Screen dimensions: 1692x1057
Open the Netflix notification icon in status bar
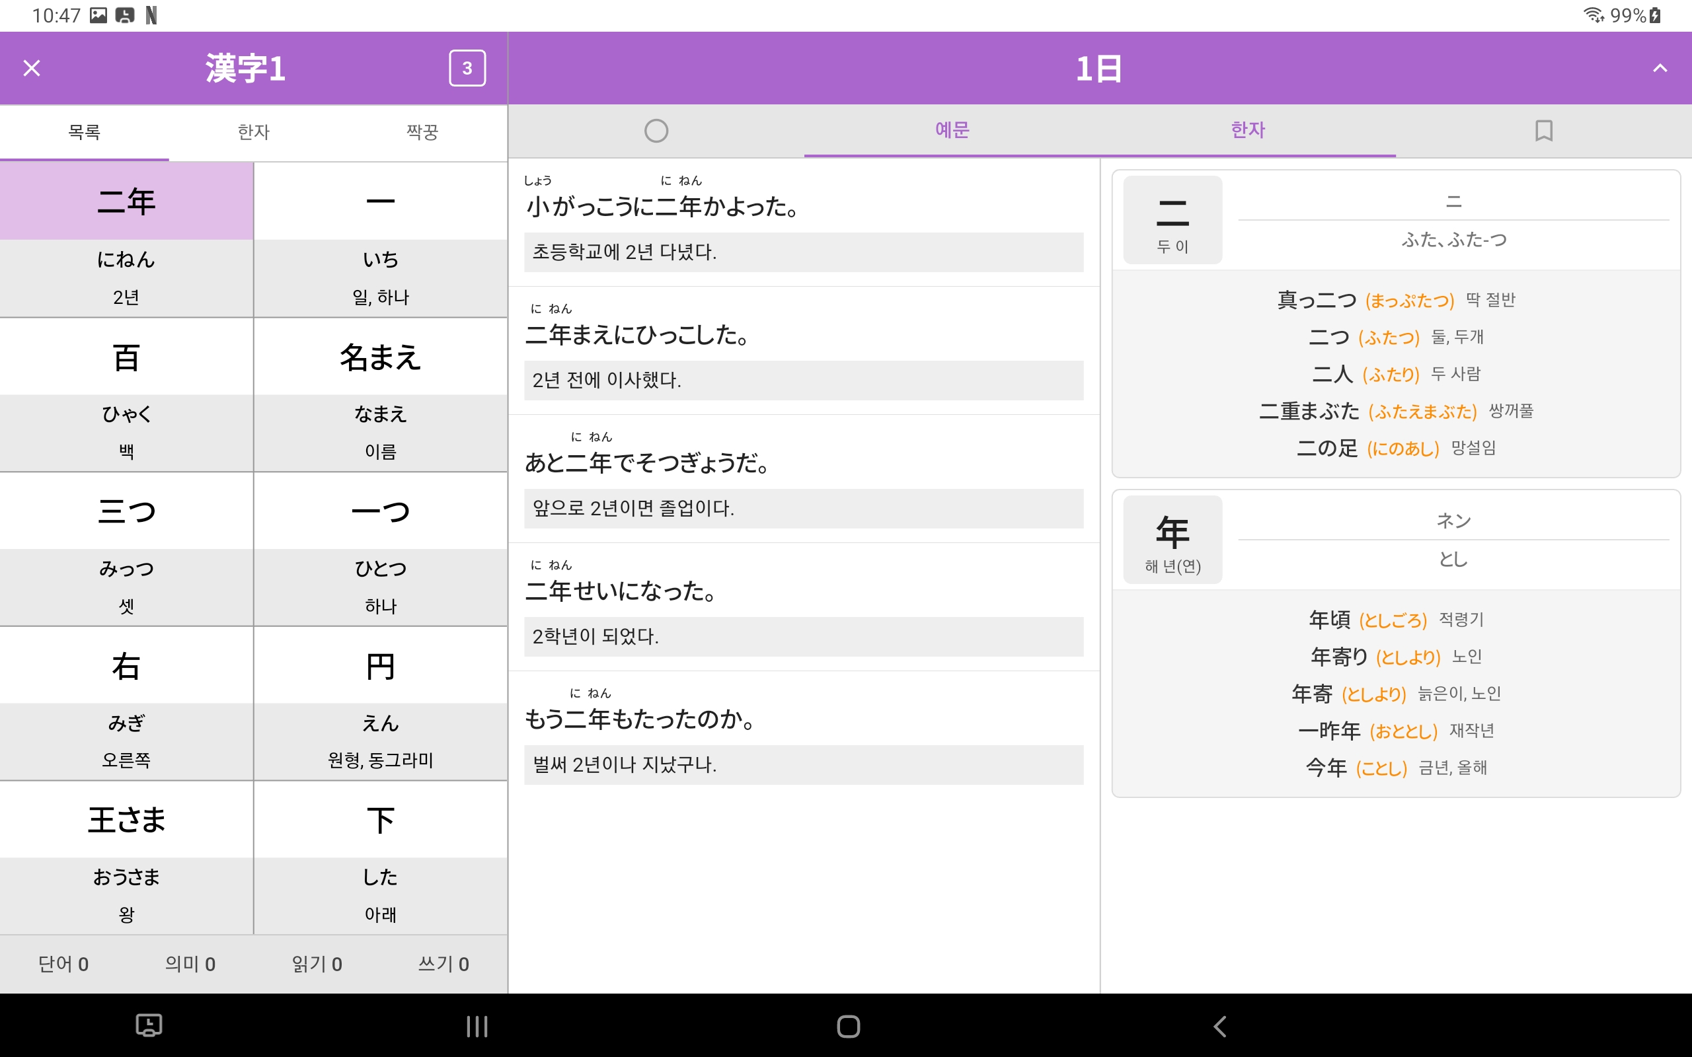[151, 15]
